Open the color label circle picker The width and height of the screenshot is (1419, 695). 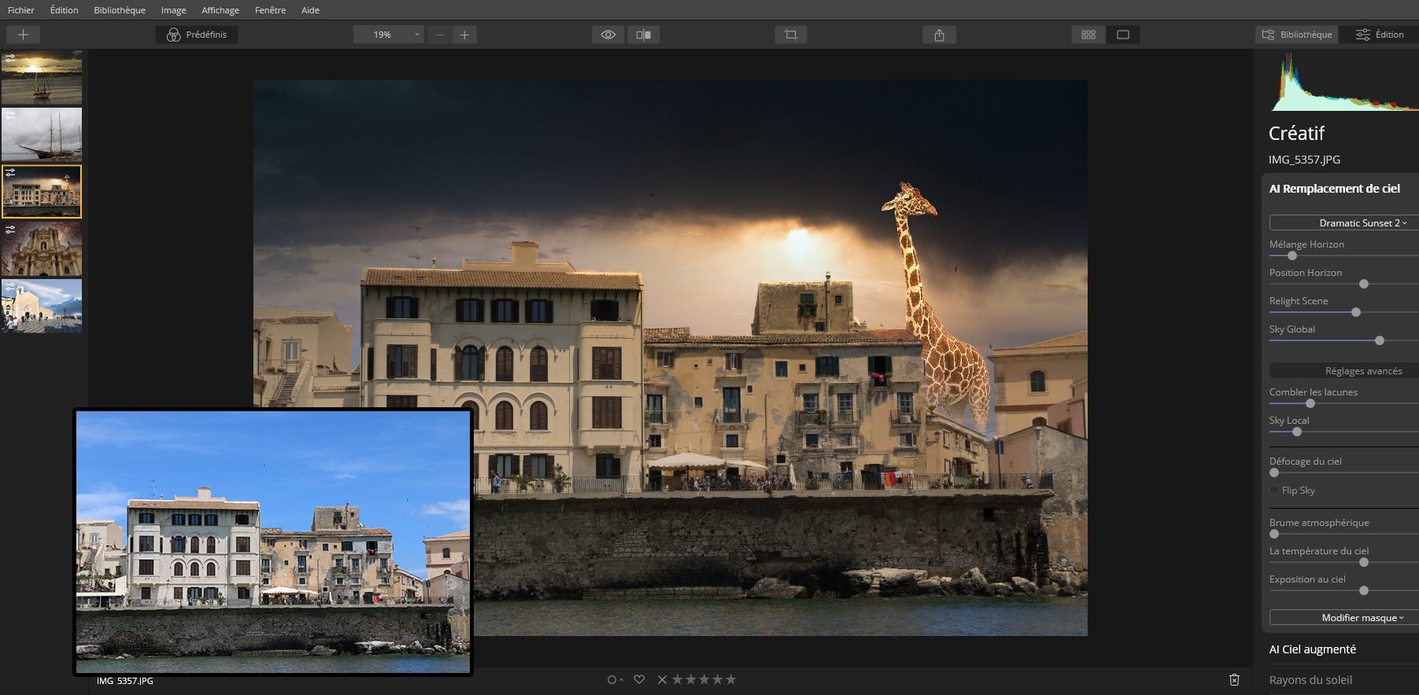click(614, 679)
